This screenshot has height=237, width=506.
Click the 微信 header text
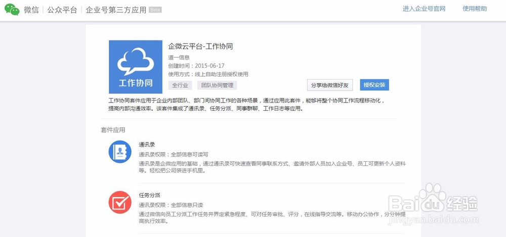coord(31,10)
